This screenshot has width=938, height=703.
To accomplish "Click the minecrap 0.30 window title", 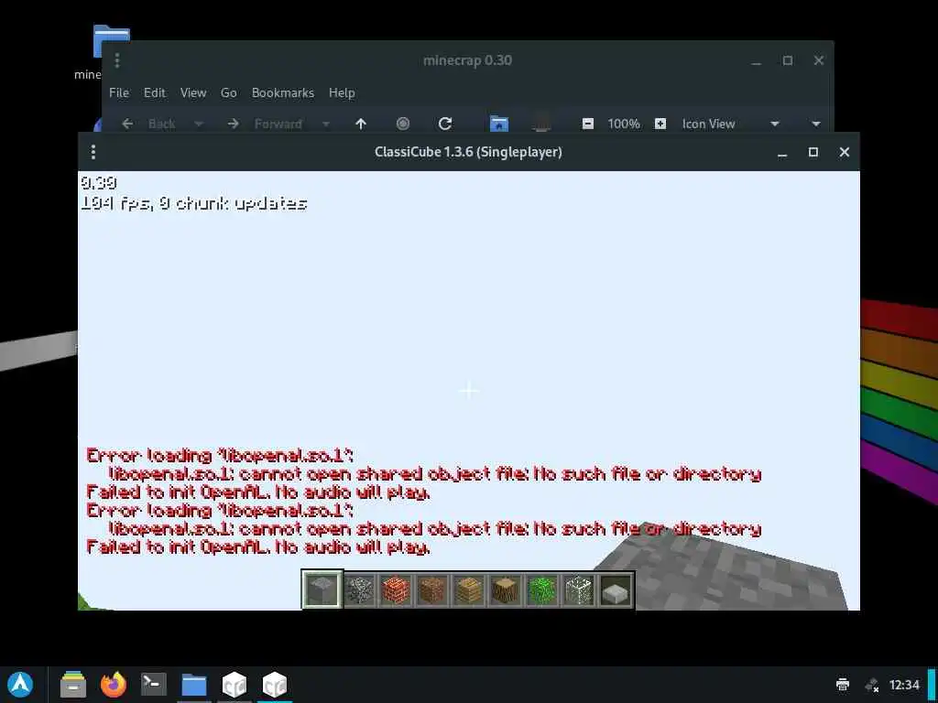I will [x=467, y=60].
